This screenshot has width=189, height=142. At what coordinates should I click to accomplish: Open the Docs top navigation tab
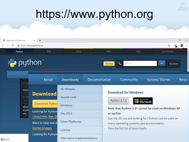pos(79,51)
